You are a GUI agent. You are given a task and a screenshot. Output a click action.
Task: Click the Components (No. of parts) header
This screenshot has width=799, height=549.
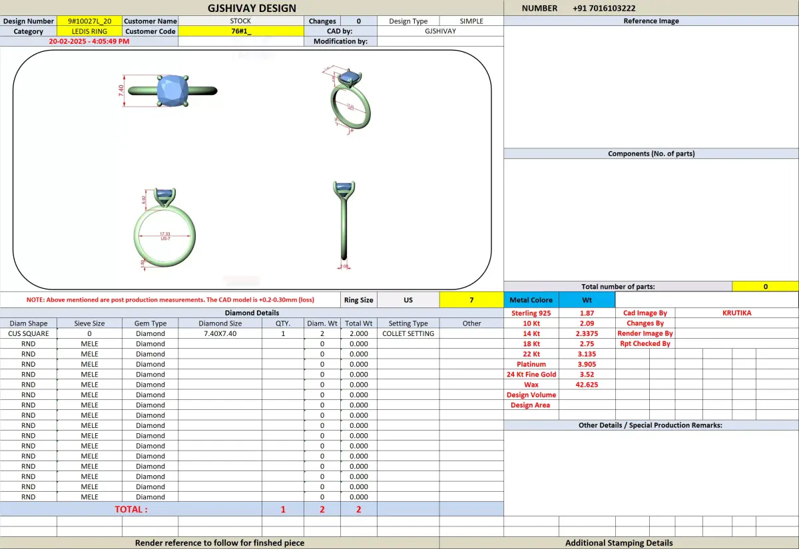tap(651, 154)
